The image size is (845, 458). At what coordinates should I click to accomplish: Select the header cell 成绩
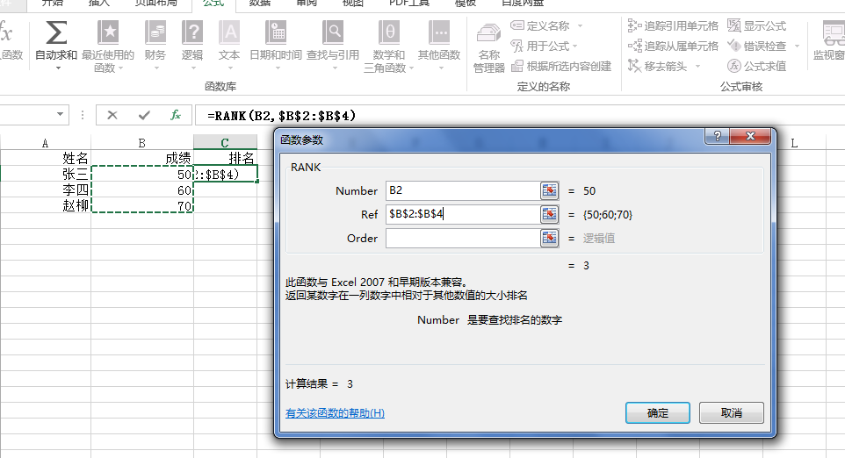[142, 158]
